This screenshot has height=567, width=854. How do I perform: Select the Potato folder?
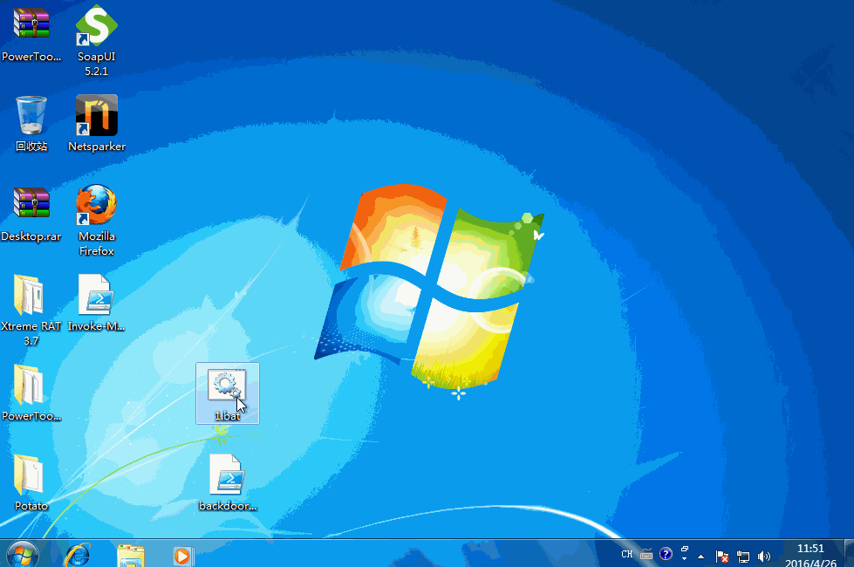click(x=31, y=482)
